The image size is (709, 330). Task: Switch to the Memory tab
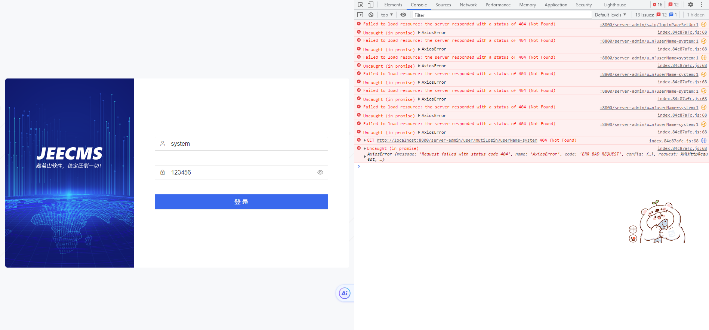point(527,5)
